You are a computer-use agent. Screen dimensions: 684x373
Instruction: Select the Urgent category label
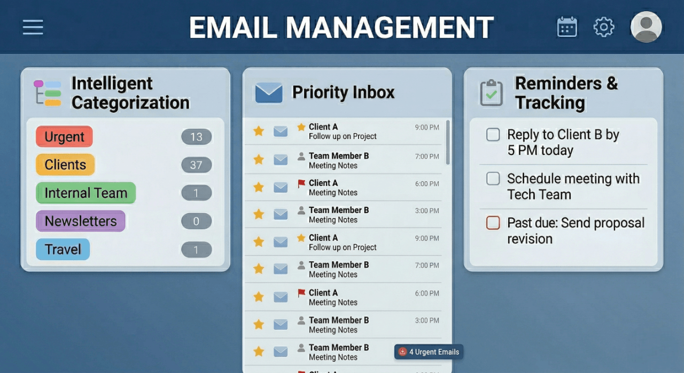64,137
